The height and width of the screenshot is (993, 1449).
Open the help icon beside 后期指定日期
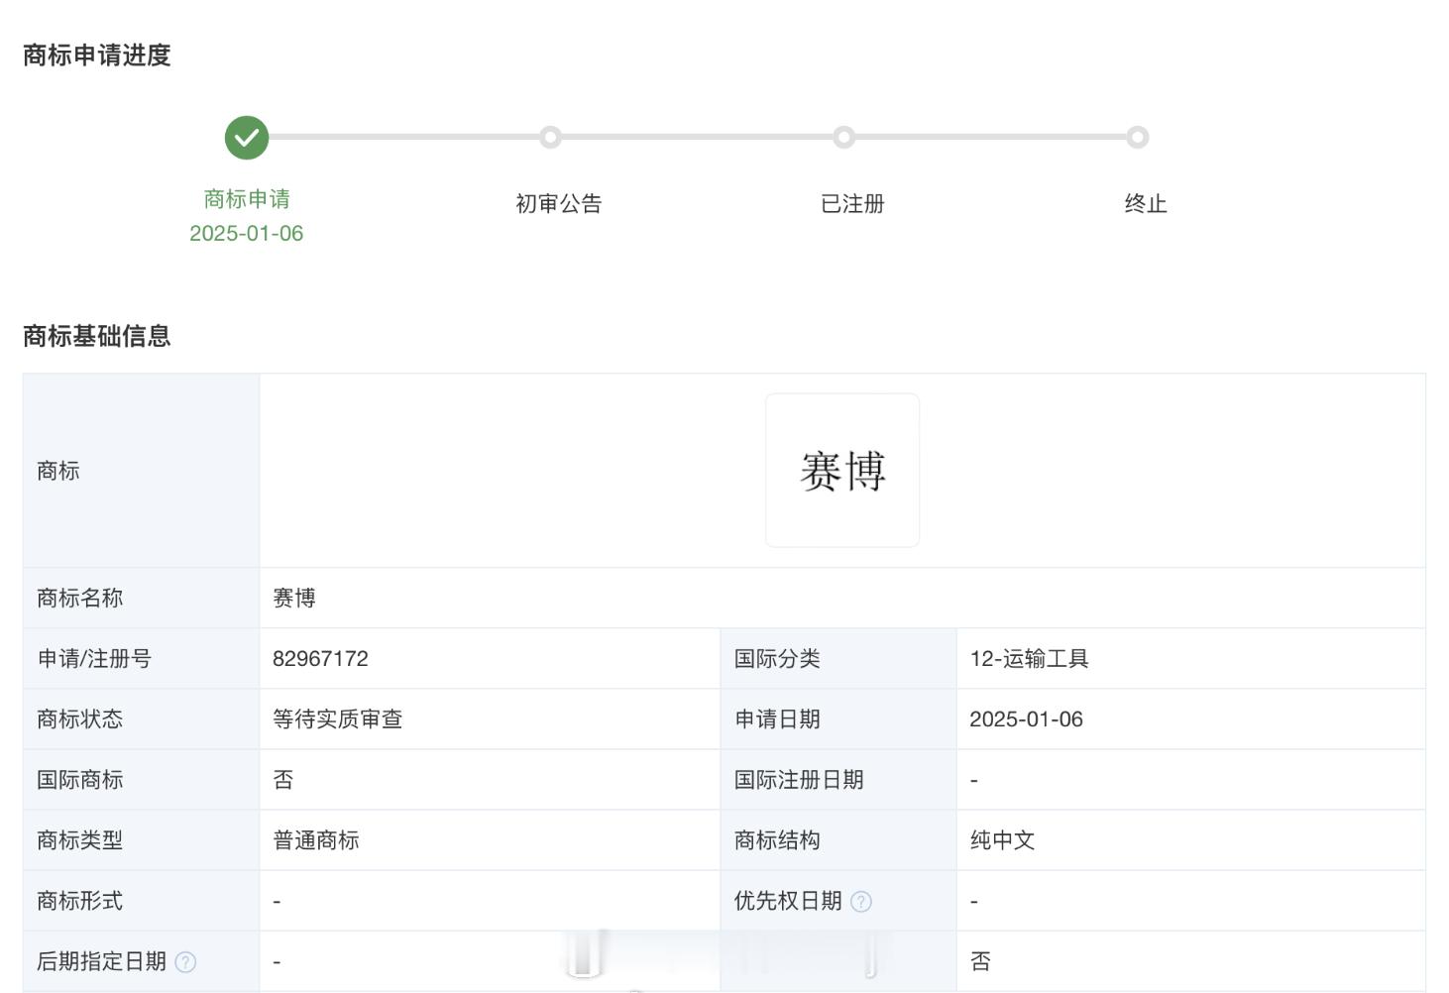click(185, 962)
